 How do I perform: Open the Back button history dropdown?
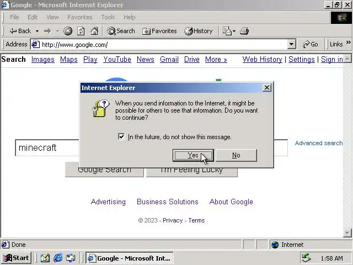(37, 31)
